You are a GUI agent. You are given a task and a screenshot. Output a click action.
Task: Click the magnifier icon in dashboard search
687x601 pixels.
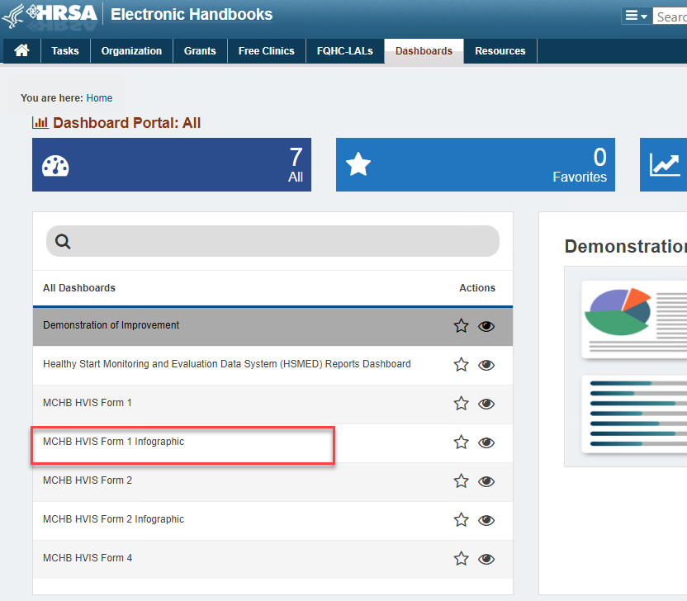click(63, 241)
